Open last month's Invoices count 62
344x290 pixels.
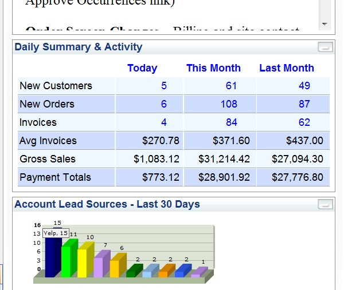click(304, 122)
